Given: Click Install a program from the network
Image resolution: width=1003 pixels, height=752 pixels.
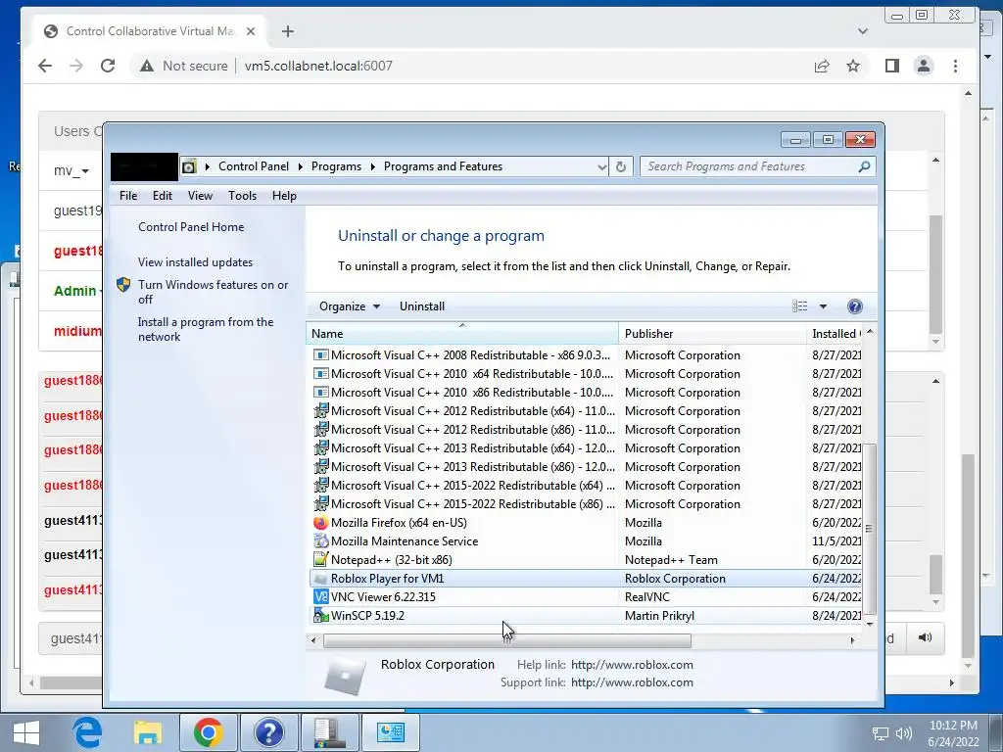Looking at the screenshot, I should point(206,329).
